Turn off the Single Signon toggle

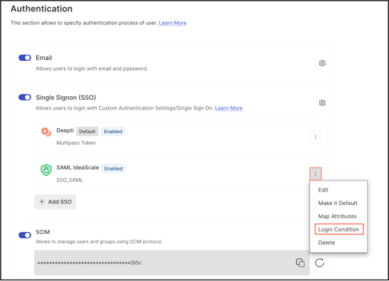coord(25,98)
